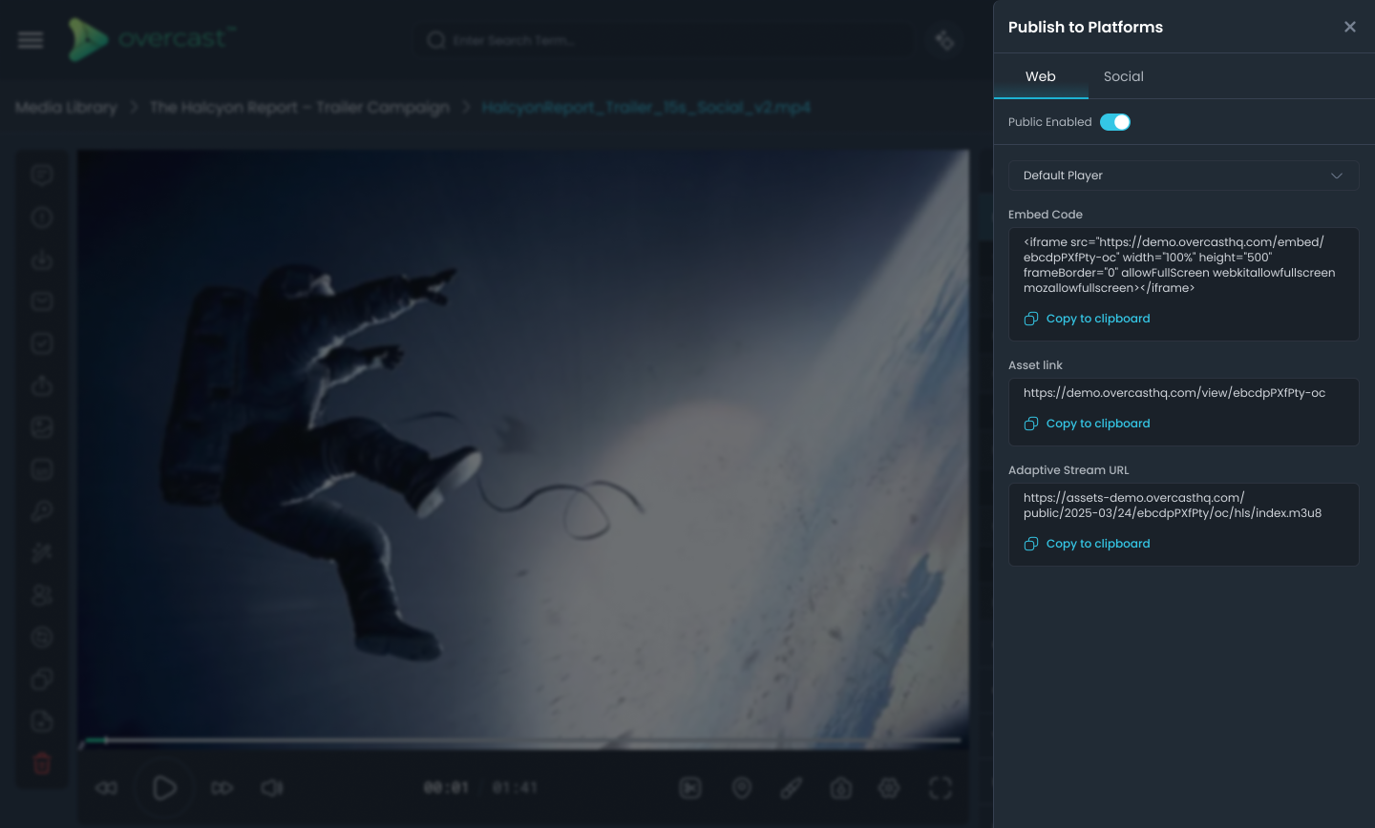This screenshot has height=828, width=1375.
Task: Click the video progress bar
Action: click(523, 740)
